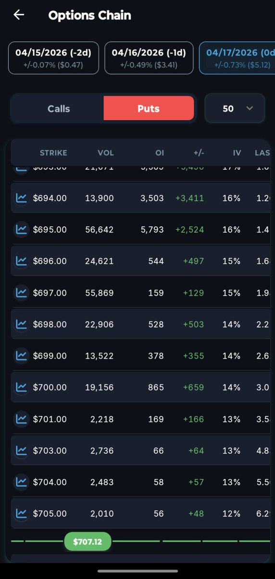Open chart icon for $704.00 strike
The image size is (275, 579).
pos(21,482)
